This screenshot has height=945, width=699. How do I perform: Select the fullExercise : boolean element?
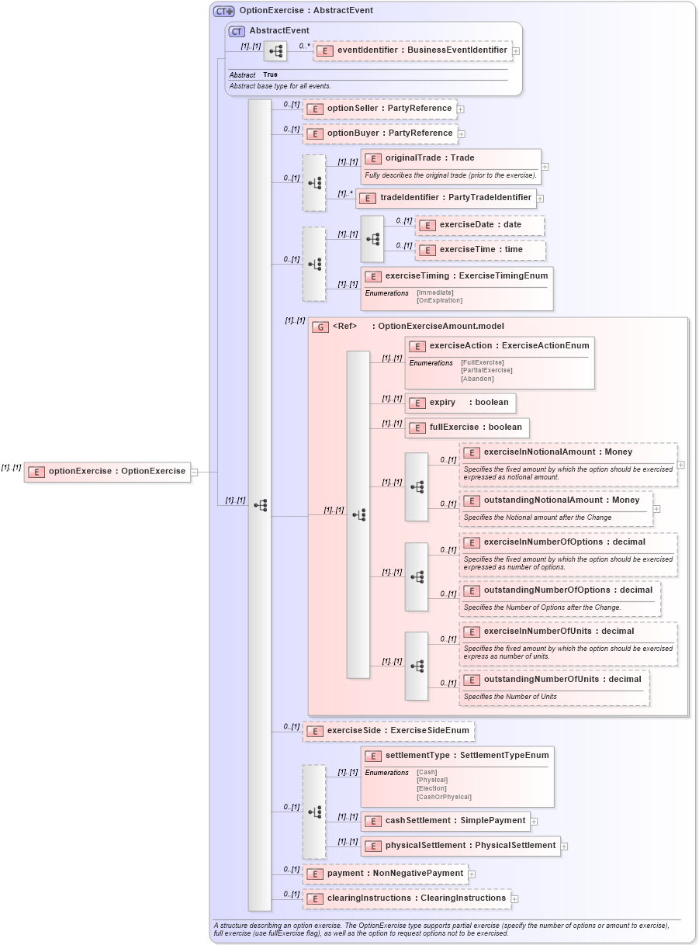467,427
